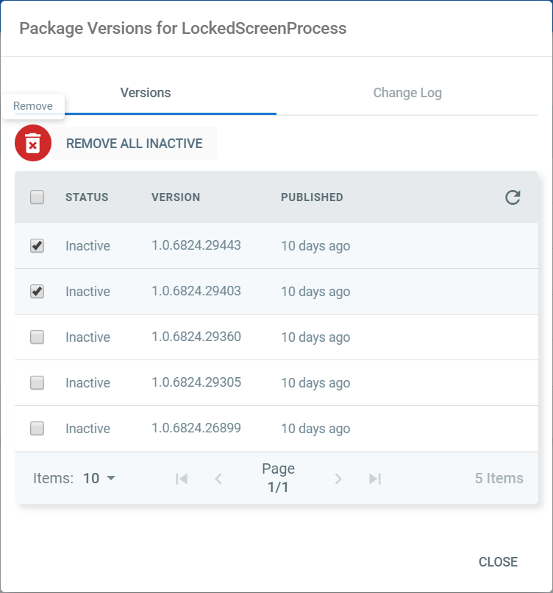The width and height of the screenshot is (553, 593).
Task: Click the red delete-package trash icon
Action: [32, 143]
